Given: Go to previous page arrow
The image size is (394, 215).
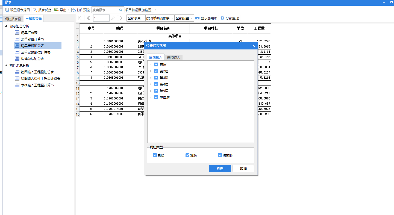Looking at the screenshot, I should (x=88, y=18).
